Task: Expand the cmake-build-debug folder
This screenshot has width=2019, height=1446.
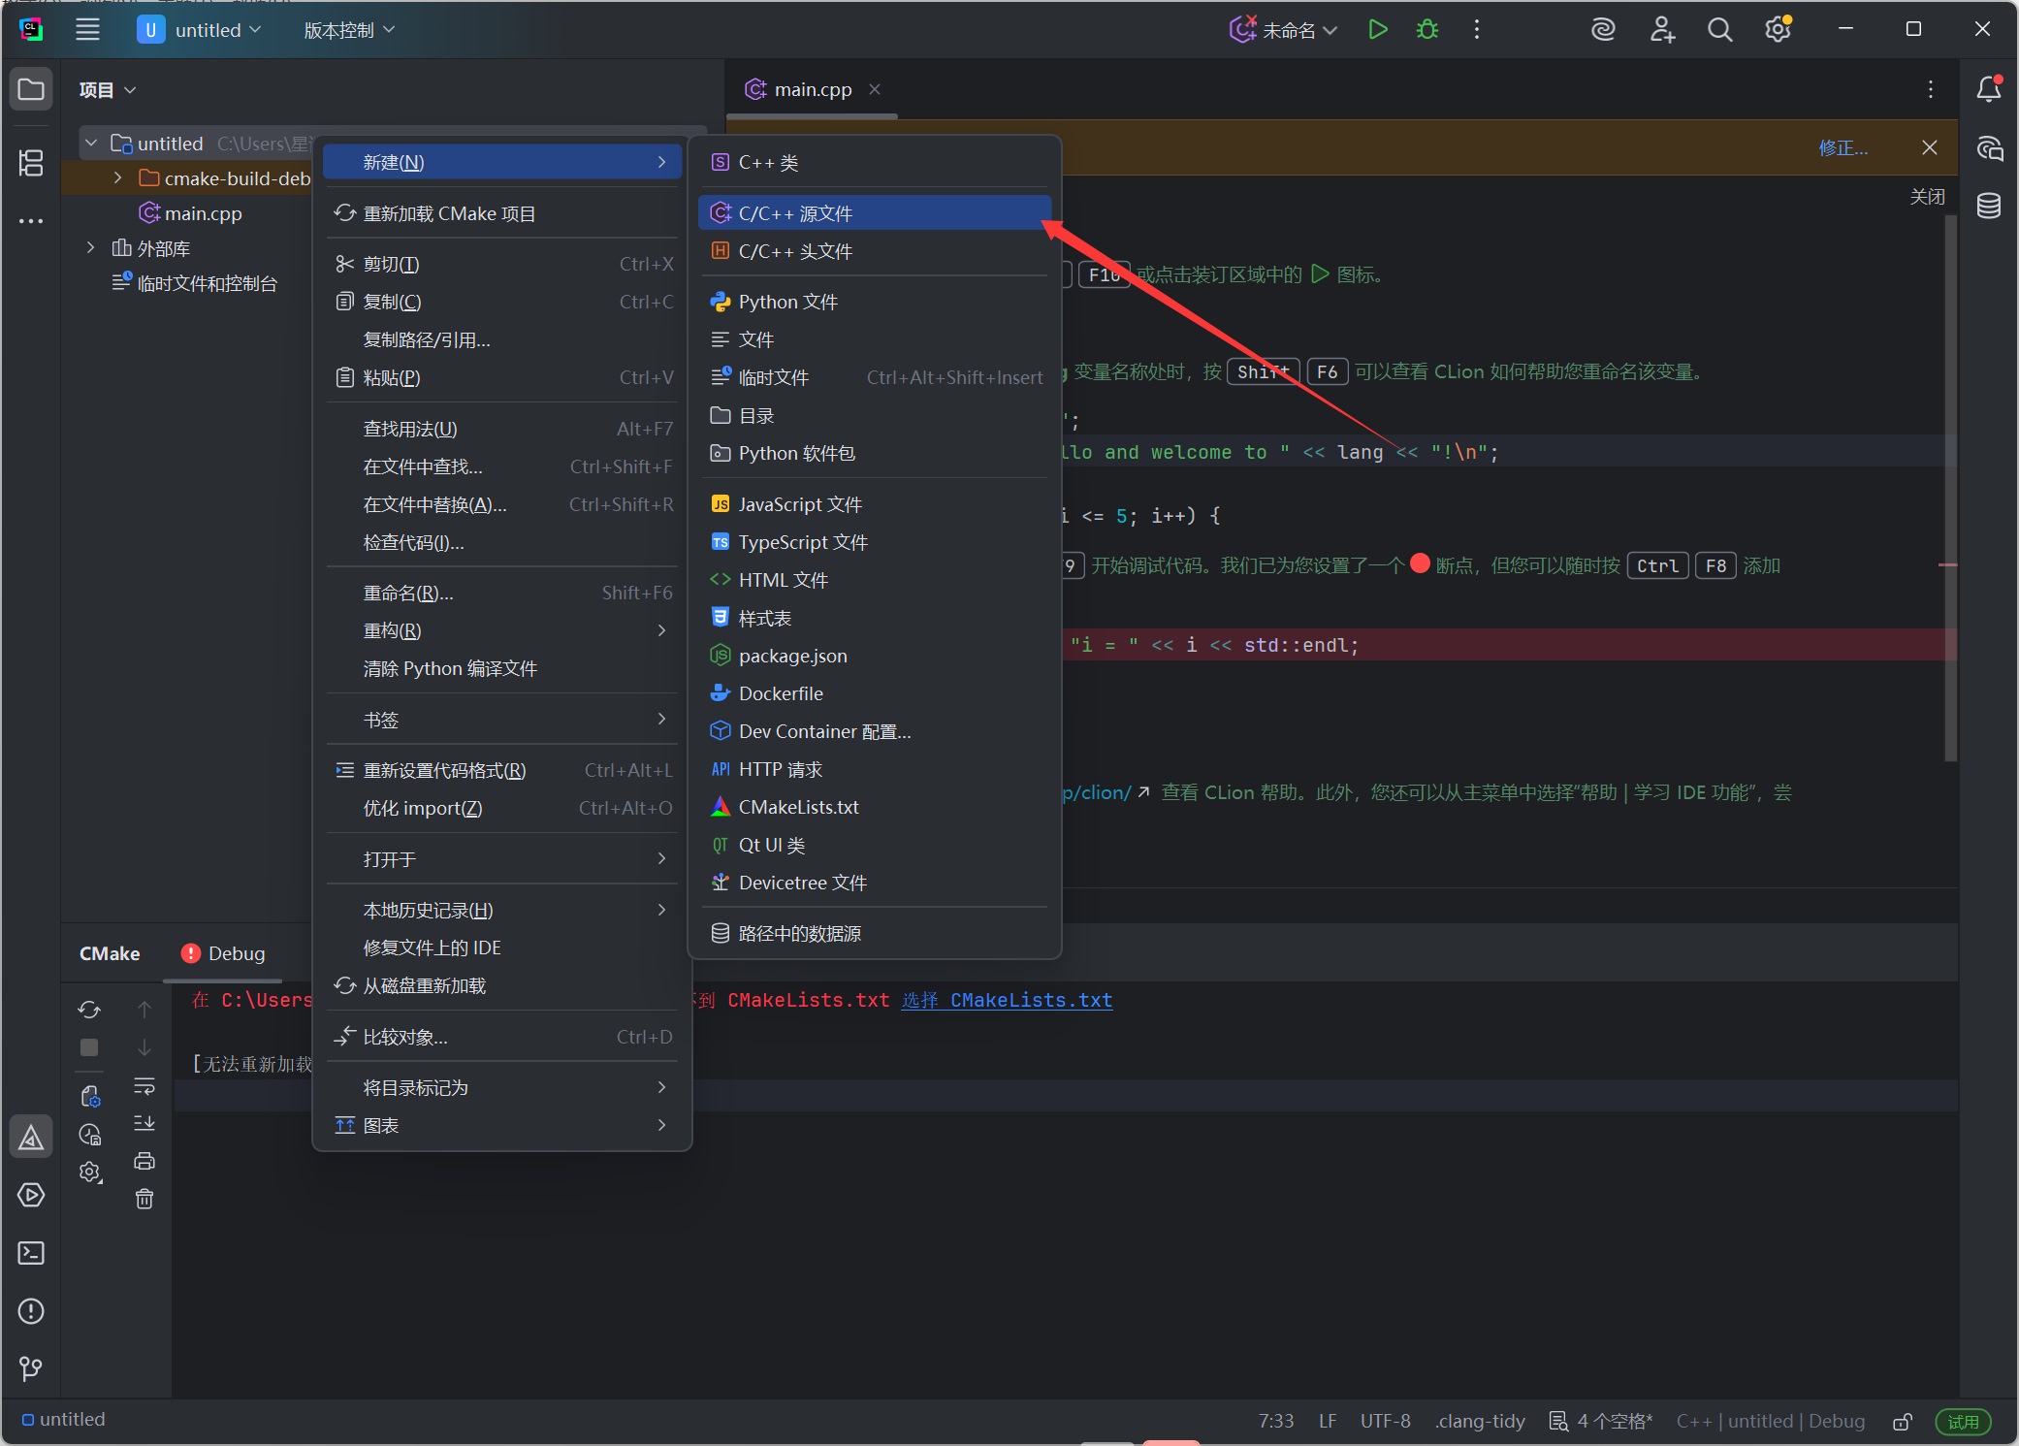Action: click(117, 178)
